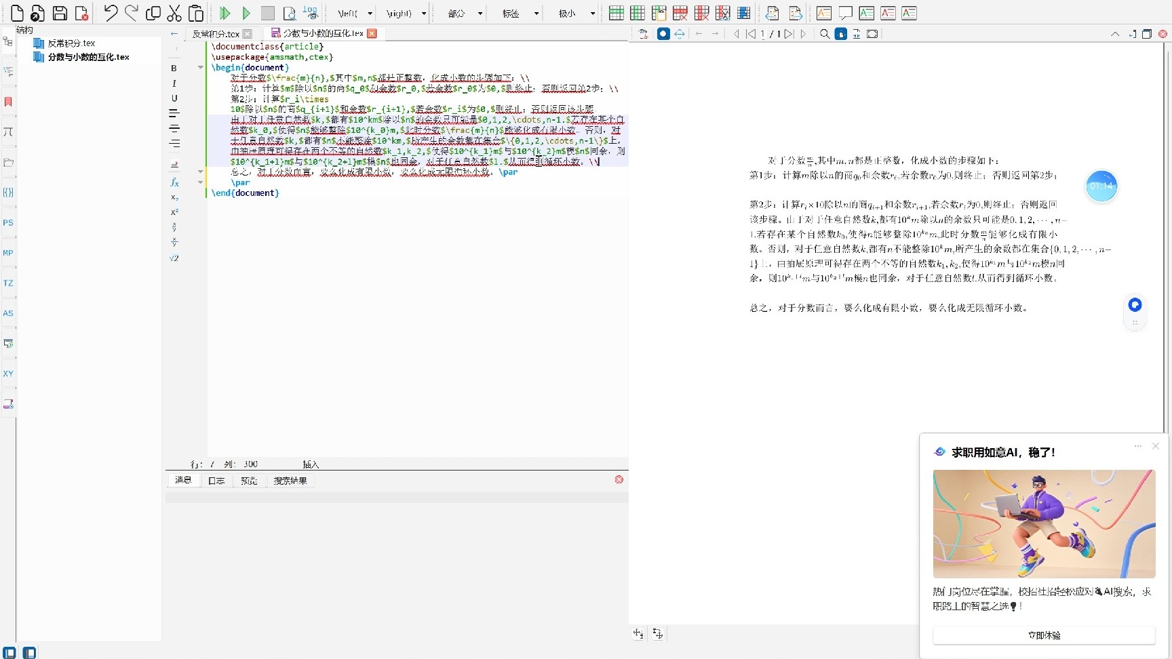Screen dimensions: 1172x659
Task: Insert a superscript
Action: (174, 212)
